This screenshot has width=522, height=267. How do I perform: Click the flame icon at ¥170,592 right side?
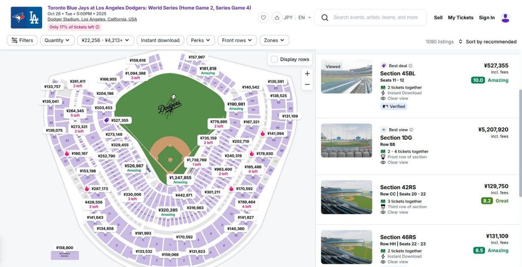tap(231, 188)
